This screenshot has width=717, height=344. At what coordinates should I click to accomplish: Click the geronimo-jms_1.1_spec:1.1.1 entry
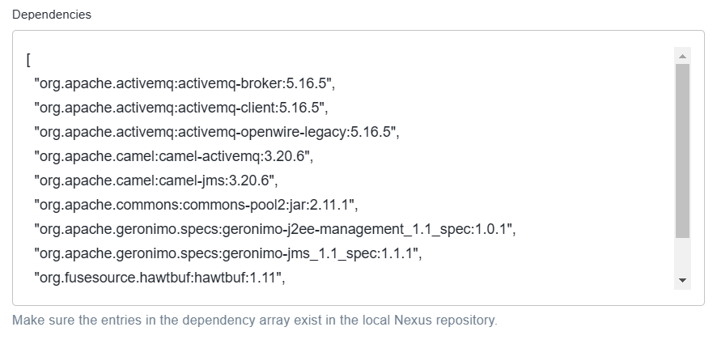(x=227, y=253)
